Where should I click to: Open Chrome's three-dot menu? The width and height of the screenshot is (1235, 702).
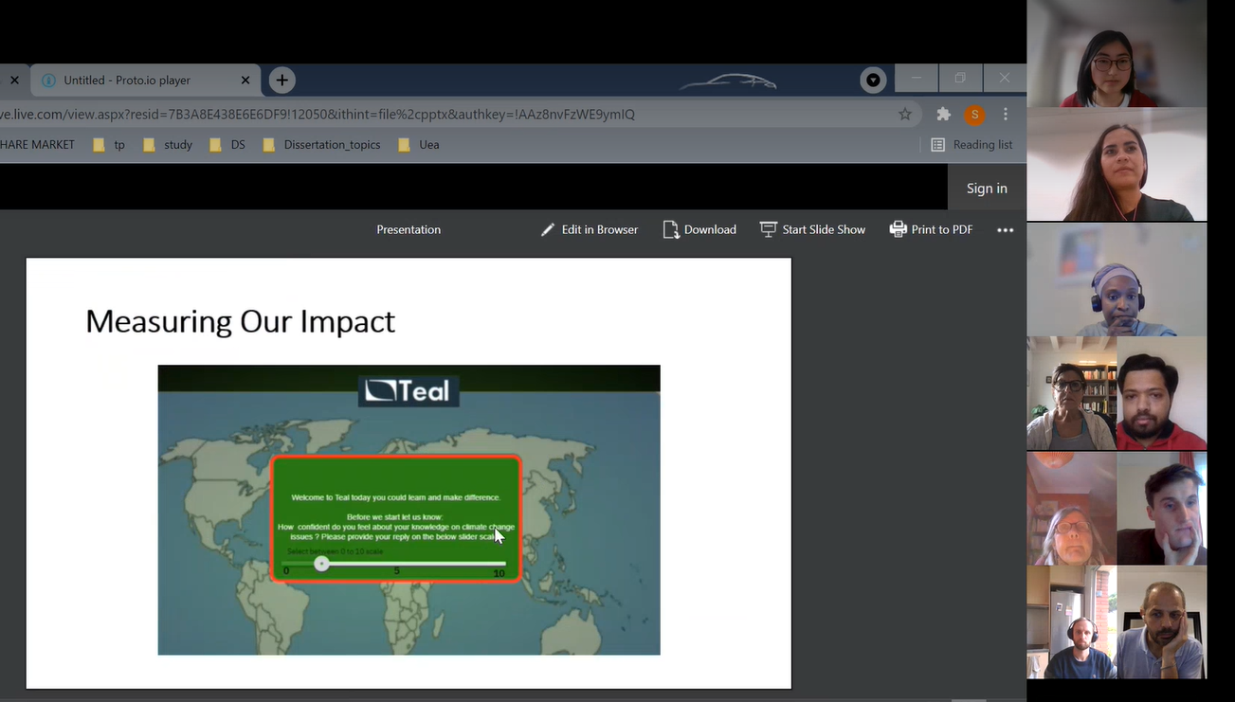click(1006, 115)
